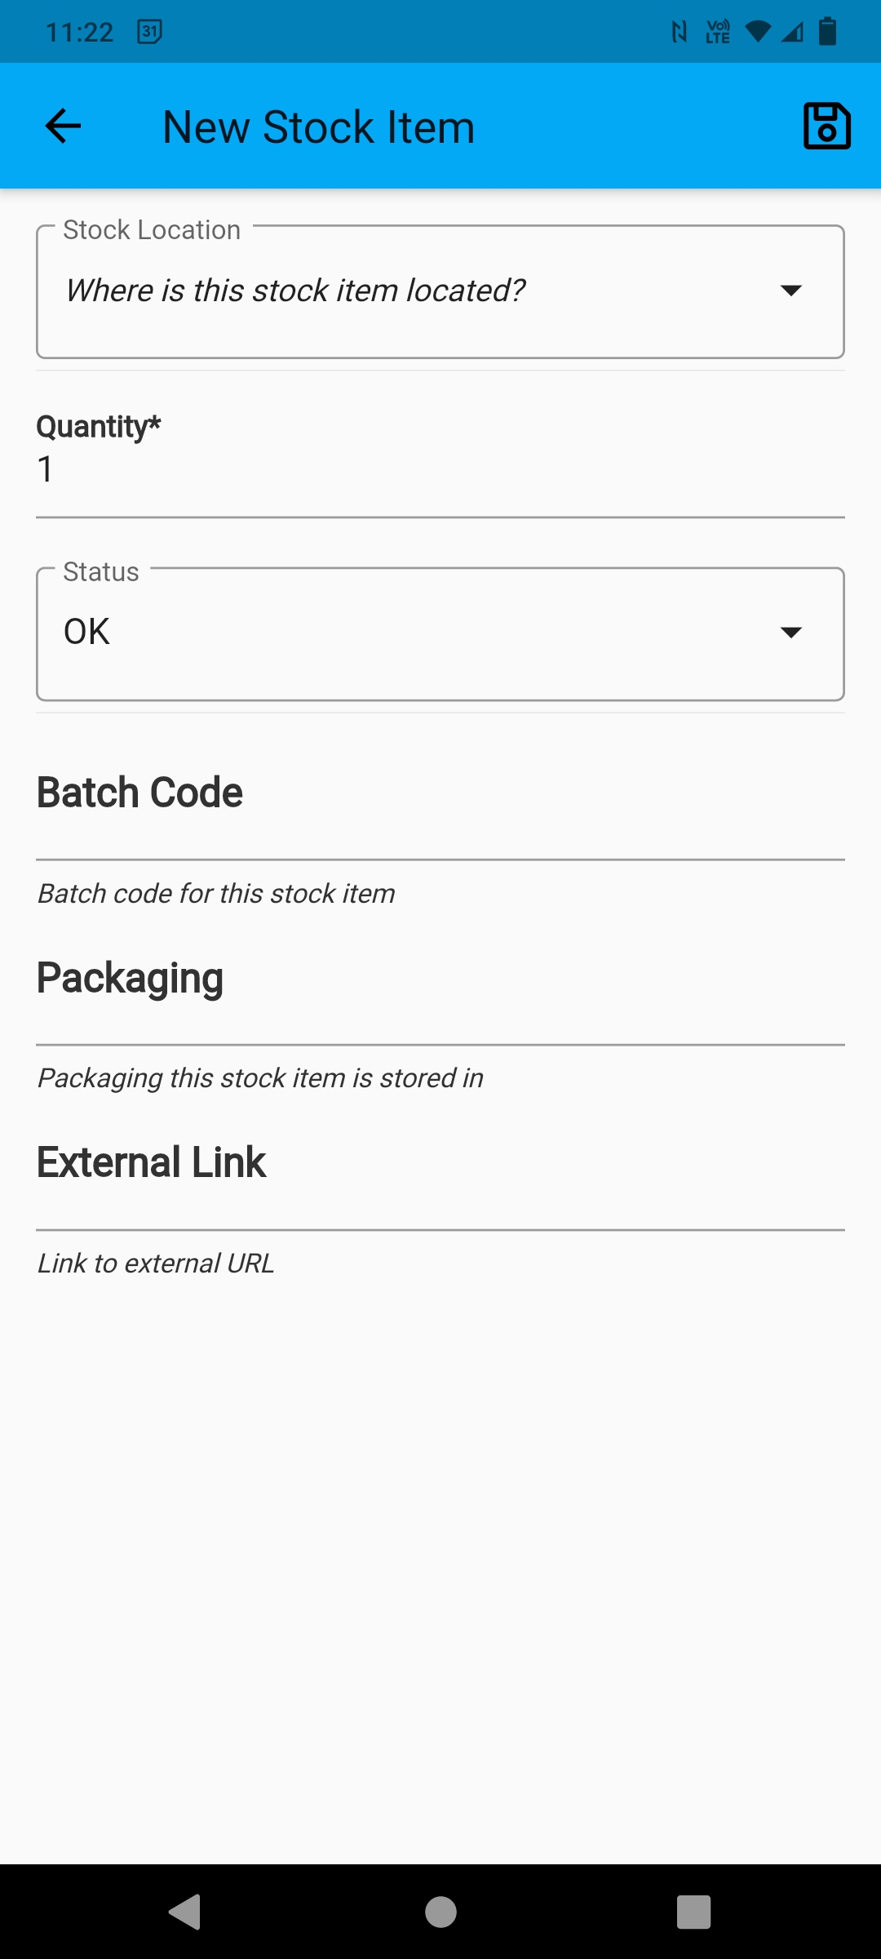Open the Stock Location dropdown
881x1959 pixels.
click(x=408, y=291)
